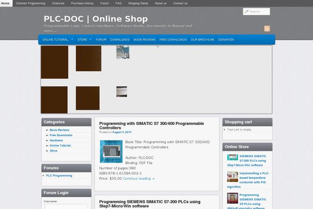The width and height of the screenshot is (313, 209).
Task: Click the S7 300/400 book cover image
Action: pos(111,152)
